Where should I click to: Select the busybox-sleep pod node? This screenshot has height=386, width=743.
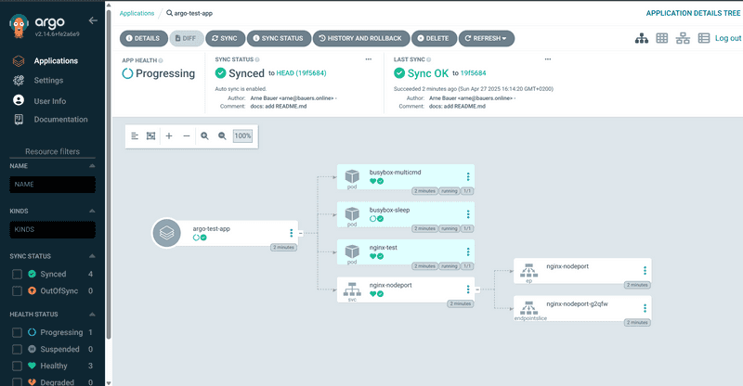click(406, 214)
